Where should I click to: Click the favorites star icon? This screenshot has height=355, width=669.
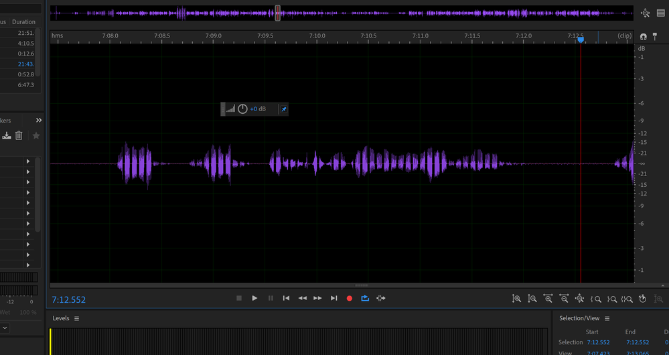coord(36,136)
